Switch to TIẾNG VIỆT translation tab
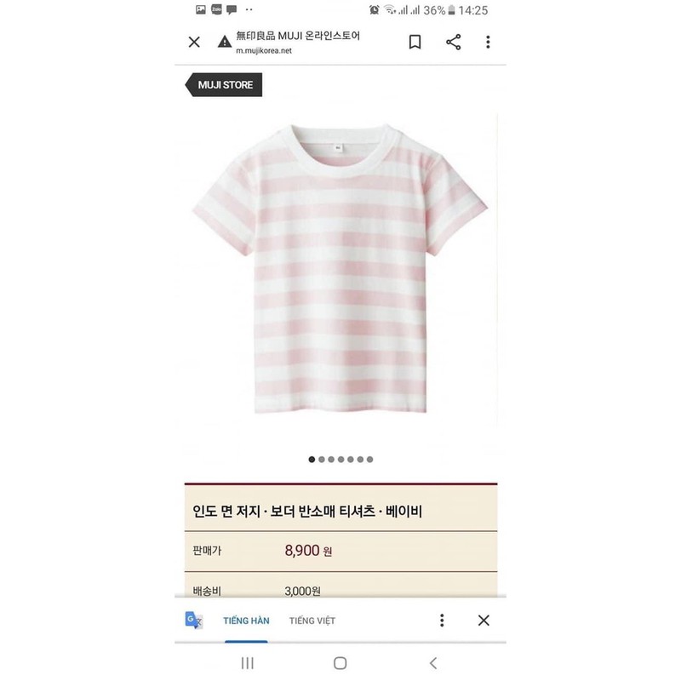This screenshot has height=681, width=681. [x=312, y=621]
